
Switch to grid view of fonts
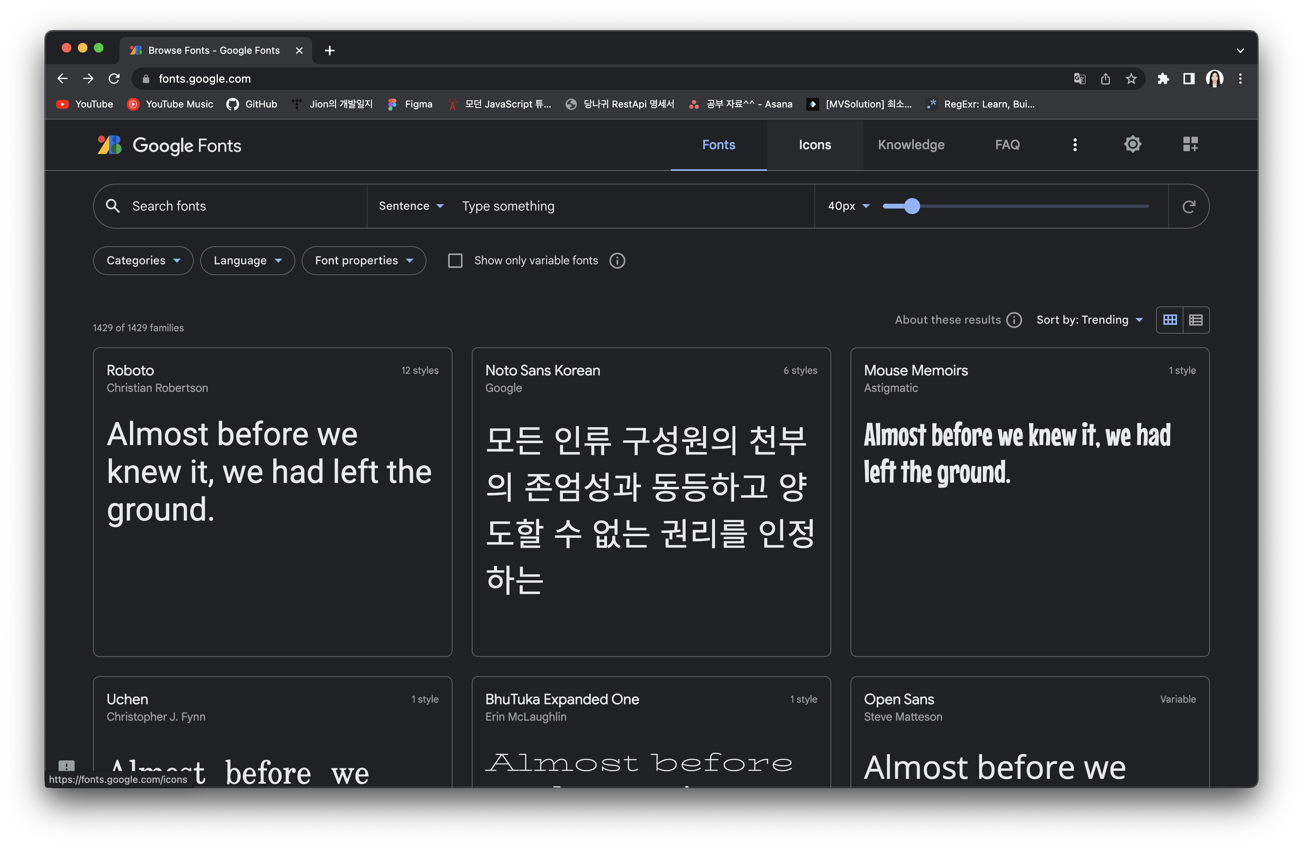click(x=1169, y=320)
